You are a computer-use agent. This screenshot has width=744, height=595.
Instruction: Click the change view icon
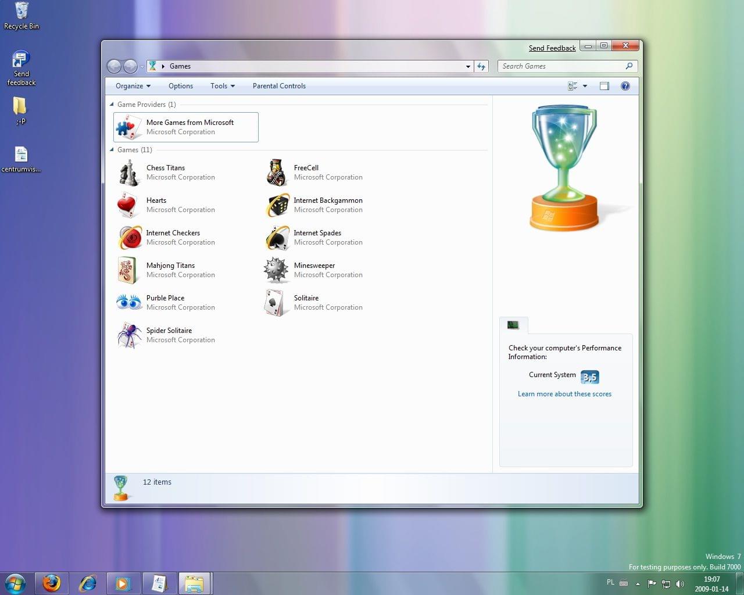(573, 86)
